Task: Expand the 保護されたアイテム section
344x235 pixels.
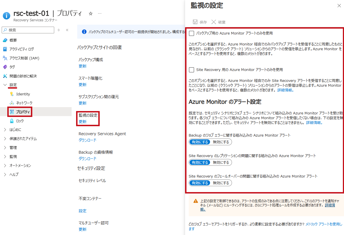Action: point(5,139)
